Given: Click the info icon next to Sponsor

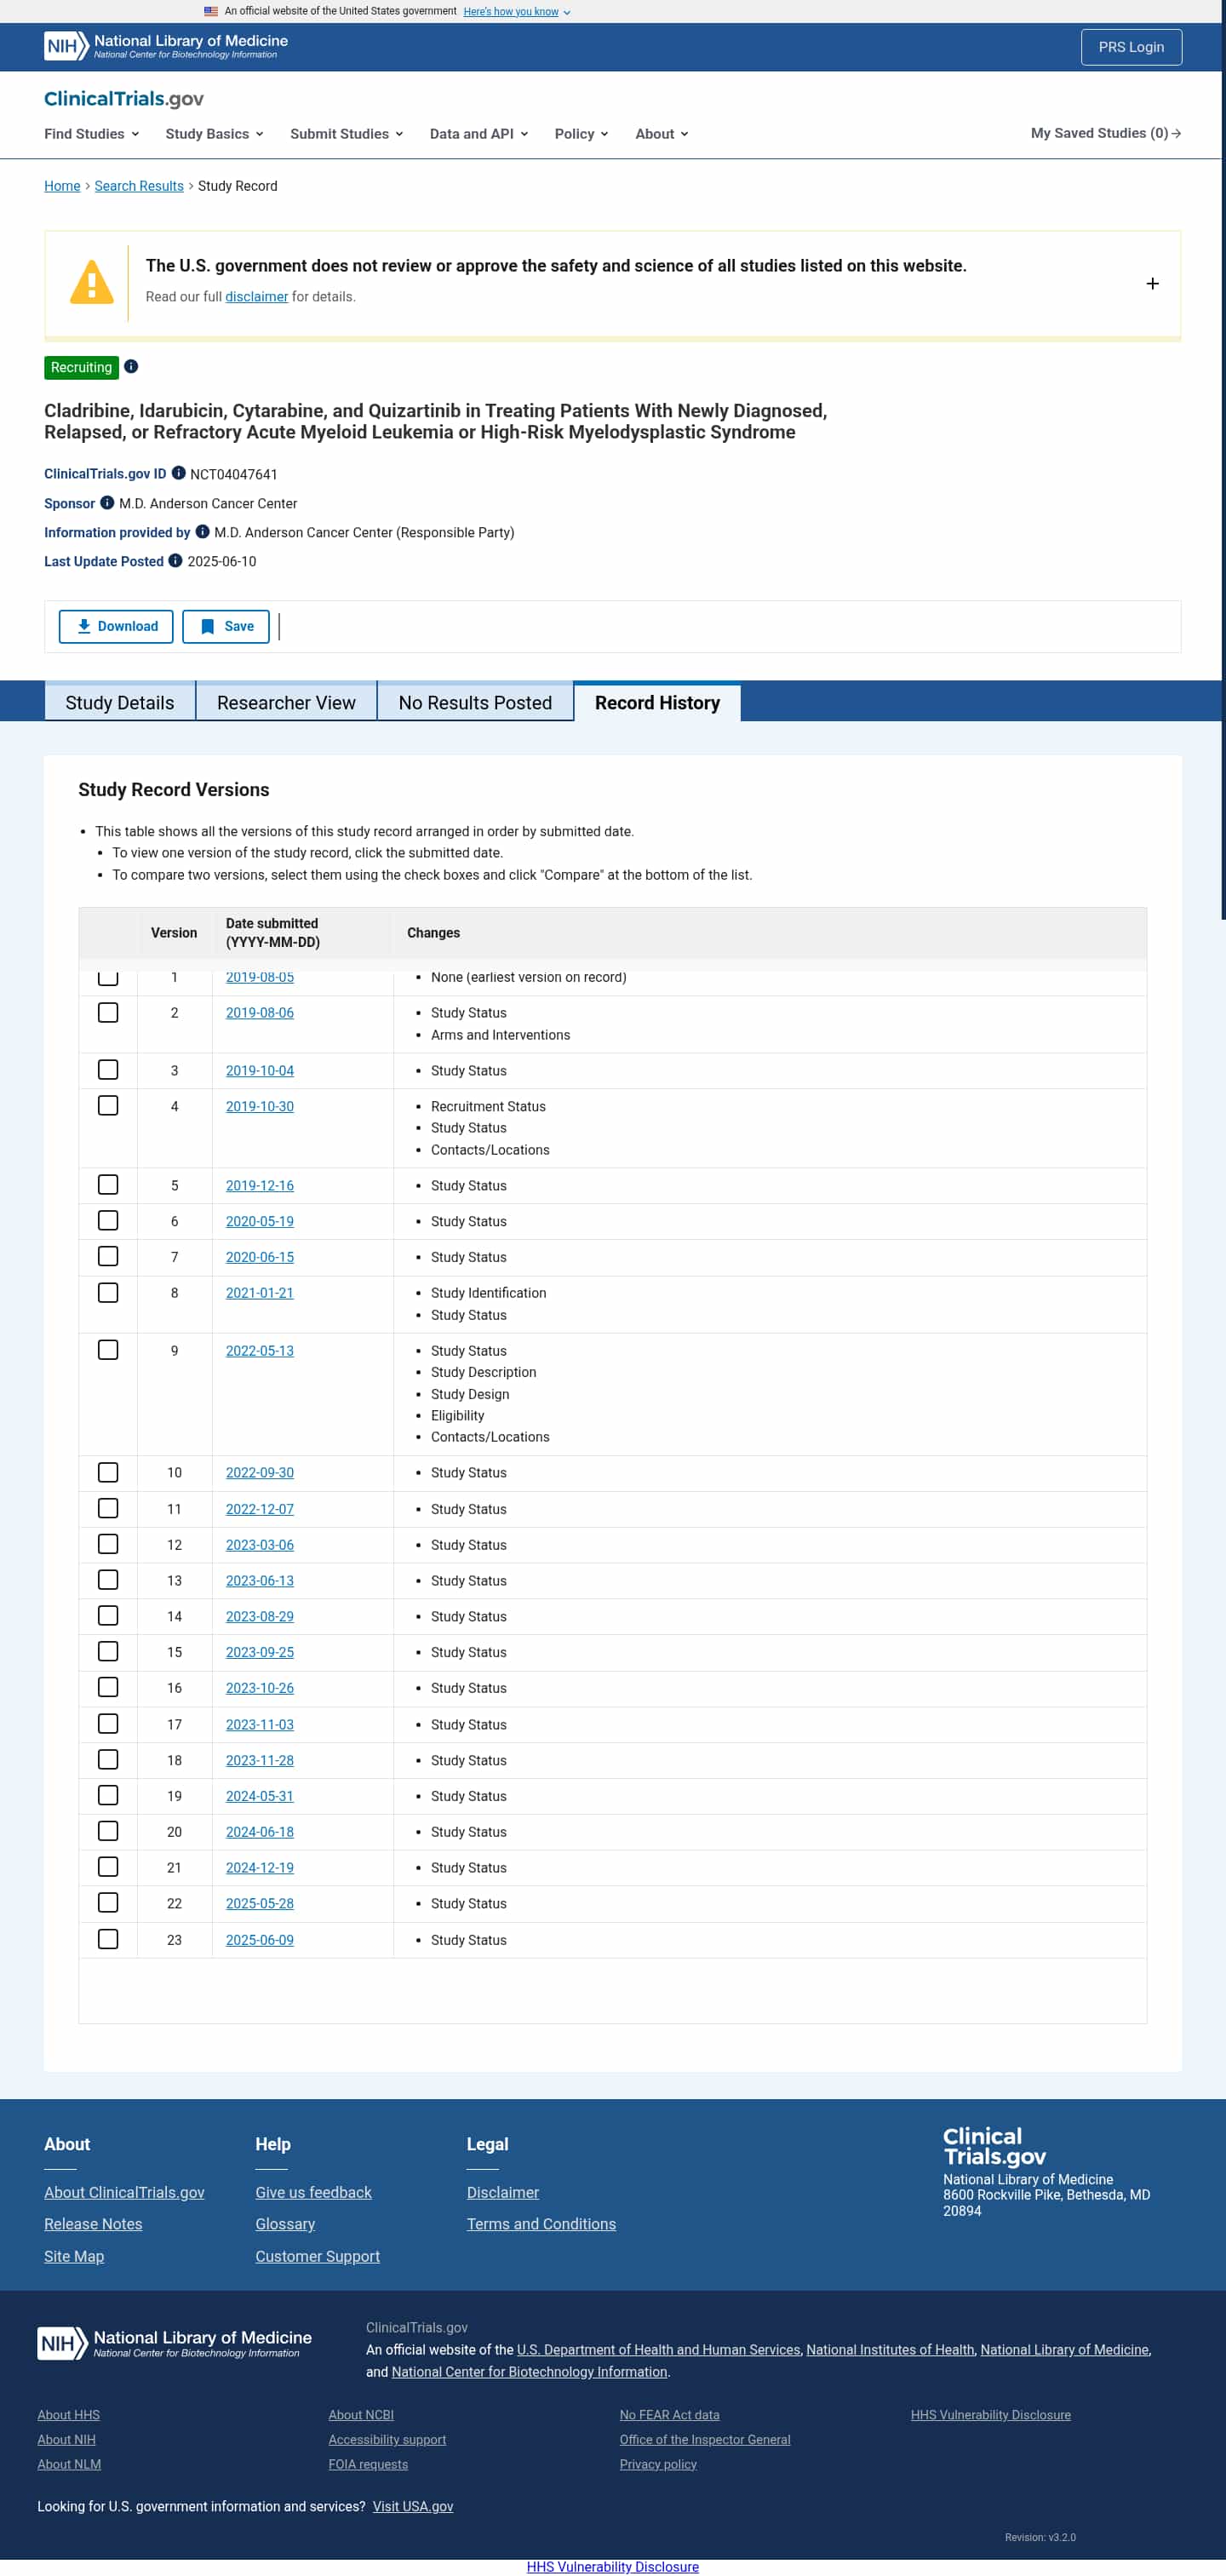Looking at the screenshot, I should (x=107, y=503).
